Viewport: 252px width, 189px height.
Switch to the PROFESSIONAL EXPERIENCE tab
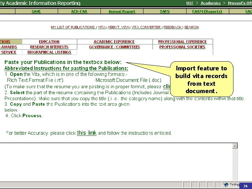pyautogui.click(x=182, y=42)
